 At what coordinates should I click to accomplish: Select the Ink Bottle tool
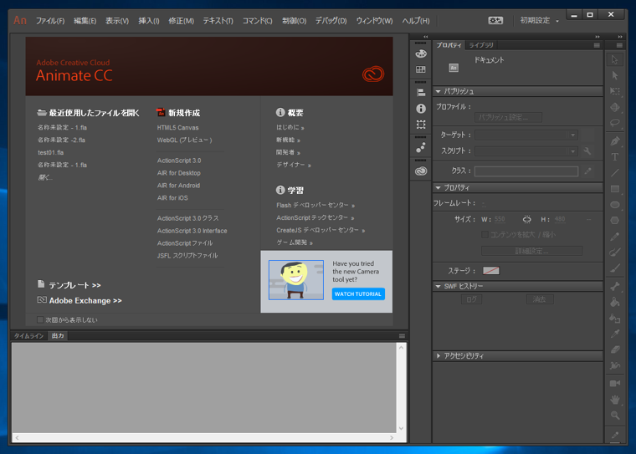(x=615, y=319)
